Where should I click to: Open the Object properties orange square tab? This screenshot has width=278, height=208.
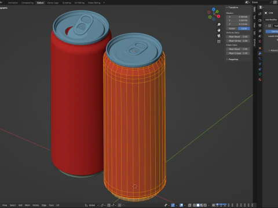[x=260, y=48]
